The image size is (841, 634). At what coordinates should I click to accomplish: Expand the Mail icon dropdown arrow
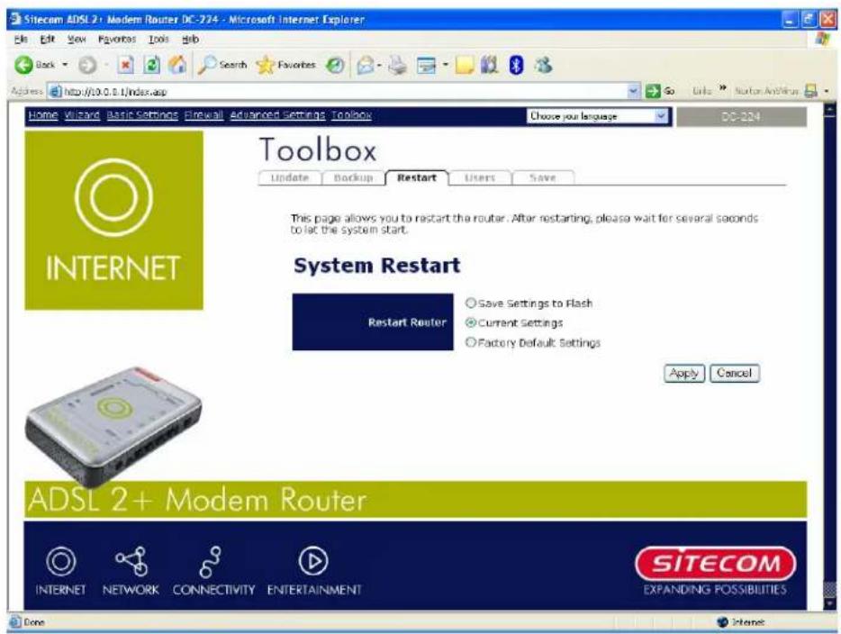[379, 66]
